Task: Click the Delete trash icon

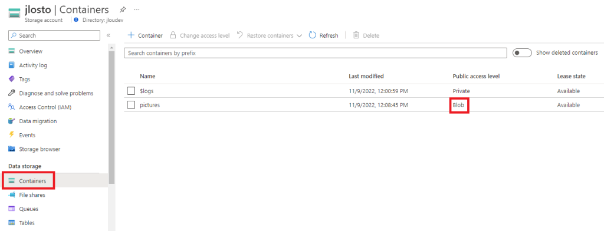Action: pyautogui.click(x=356, y=35)
